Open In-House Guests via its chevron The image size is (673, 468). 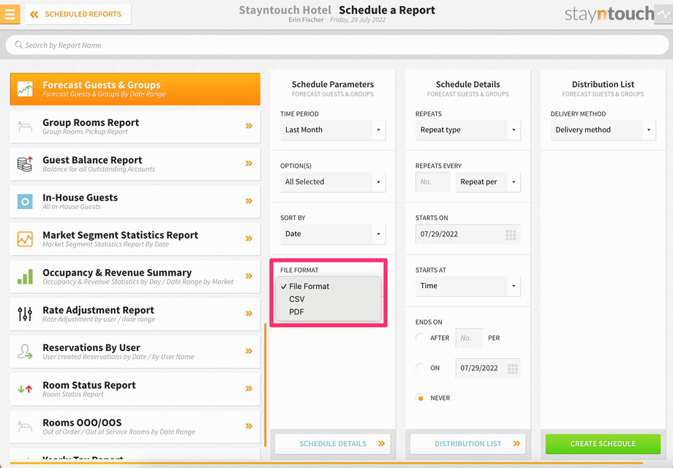coord(249,201)
